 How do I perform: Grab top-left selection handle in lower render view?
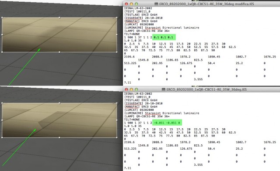click(x=2, y=103)
